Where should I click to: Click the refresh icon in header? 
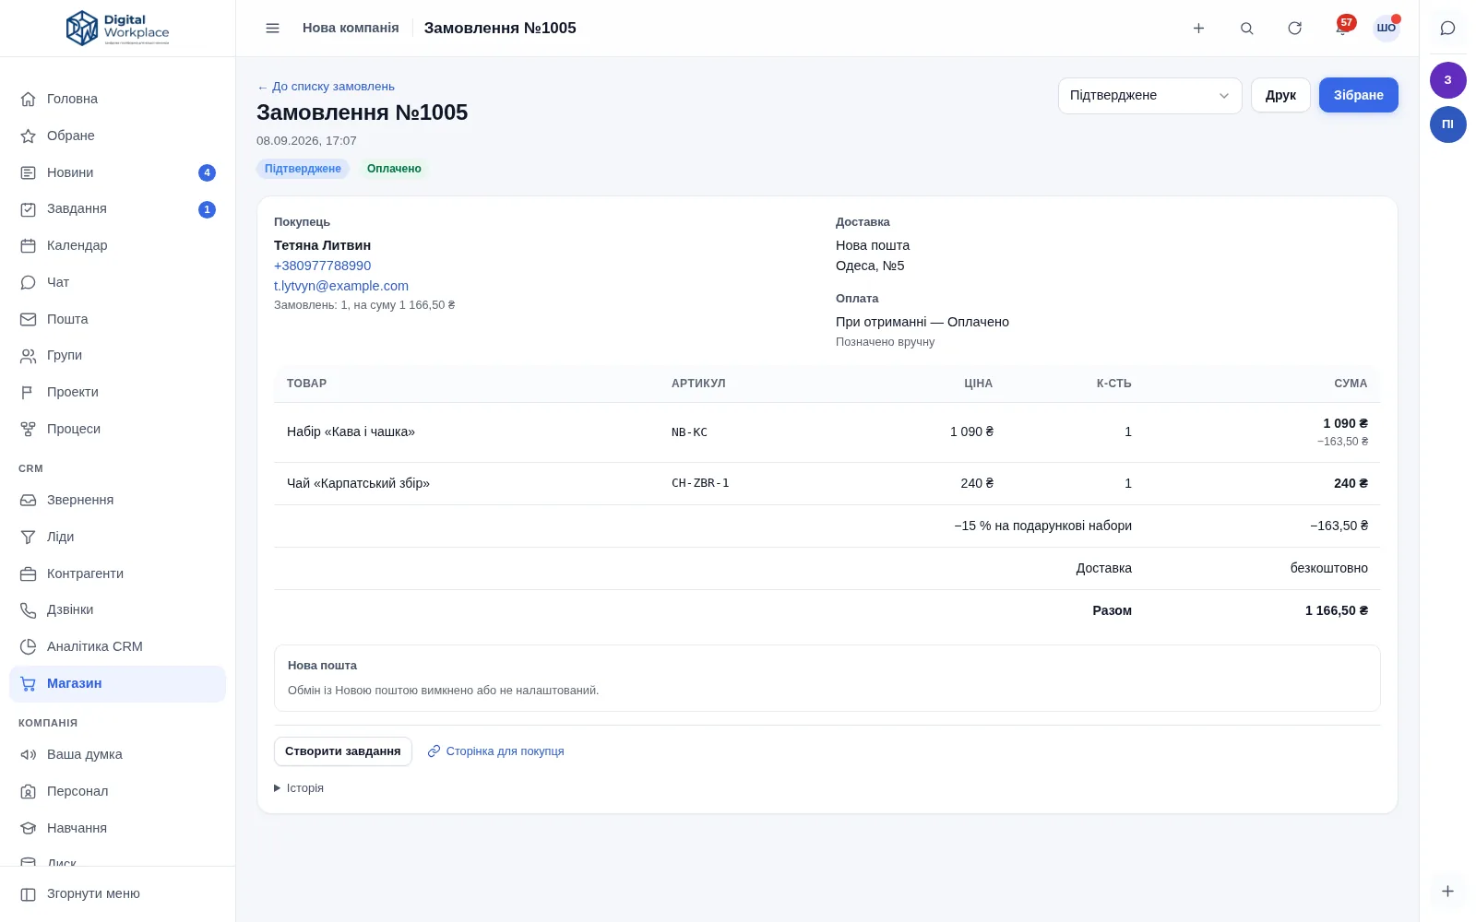1294,29
